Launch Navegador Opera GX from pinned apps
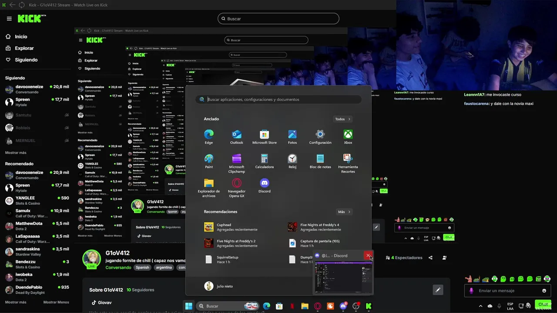Viewport: 557px width, 313px height. [237, 188]
